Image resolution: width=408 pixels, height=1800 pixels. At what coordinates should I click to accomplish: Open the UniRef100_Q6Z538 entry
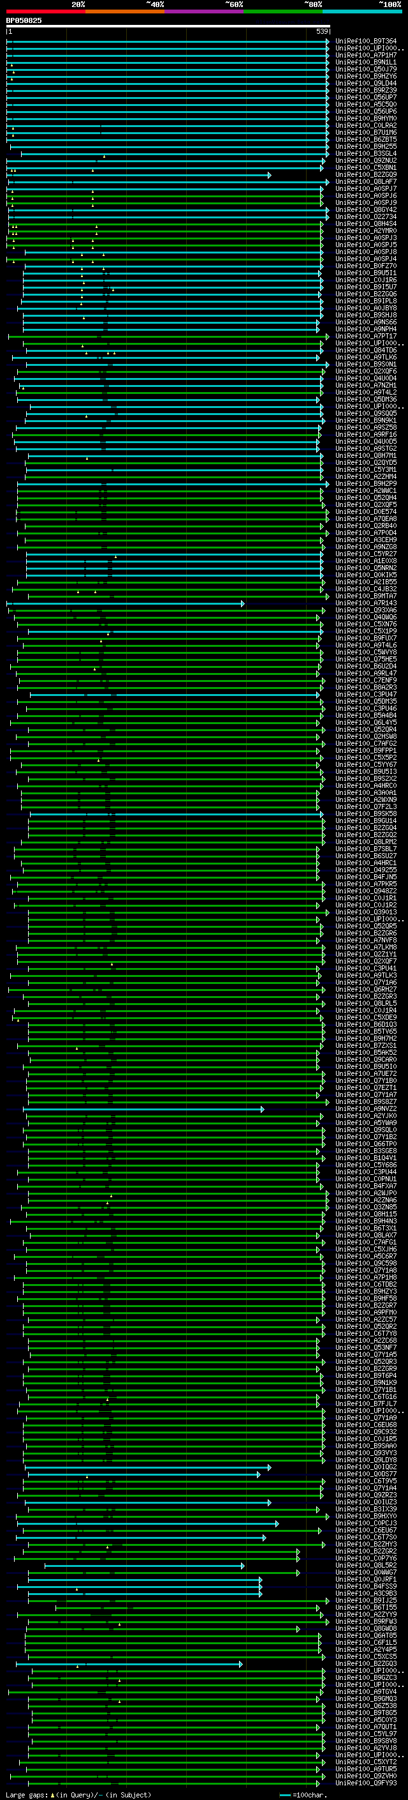366,1705
